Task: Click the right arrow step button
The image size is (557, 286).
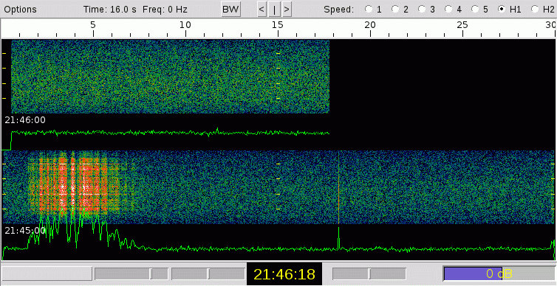Action: 287,10
